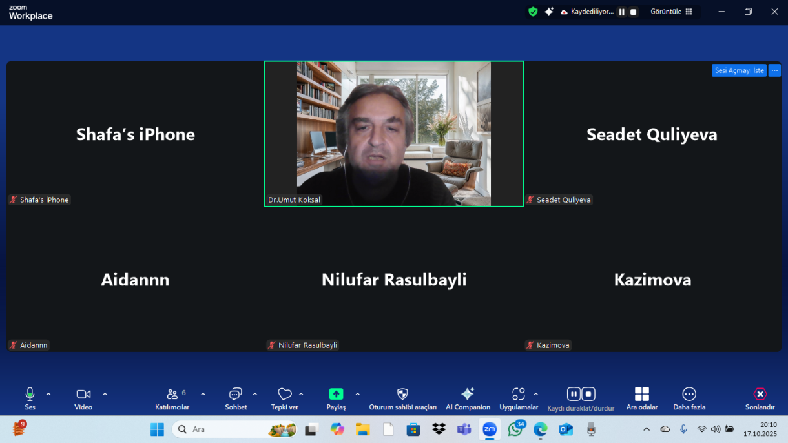Open Uygulamalar apps icon
788x443 pixels.
[518, 394]
